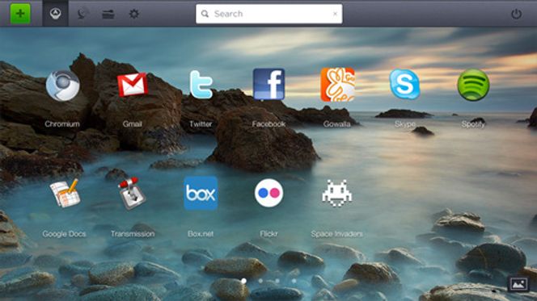Launch the Transmission app icon
The width and height of the screenshot is (537, 301).
click(132, 193)
